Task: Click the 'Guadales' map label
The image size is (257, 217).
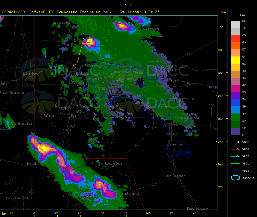Action: pyautogui.click(x=152, y=61)
